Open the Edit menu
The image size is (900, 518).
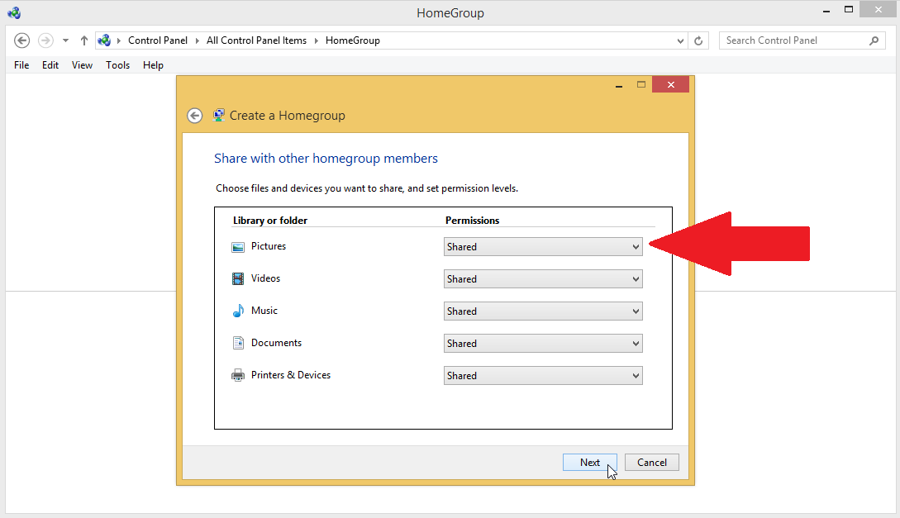pos(50,65)
